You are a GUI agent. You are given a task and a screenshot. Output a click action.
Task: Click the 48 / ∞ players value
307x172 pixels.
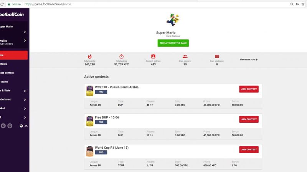tap(150, 105)
